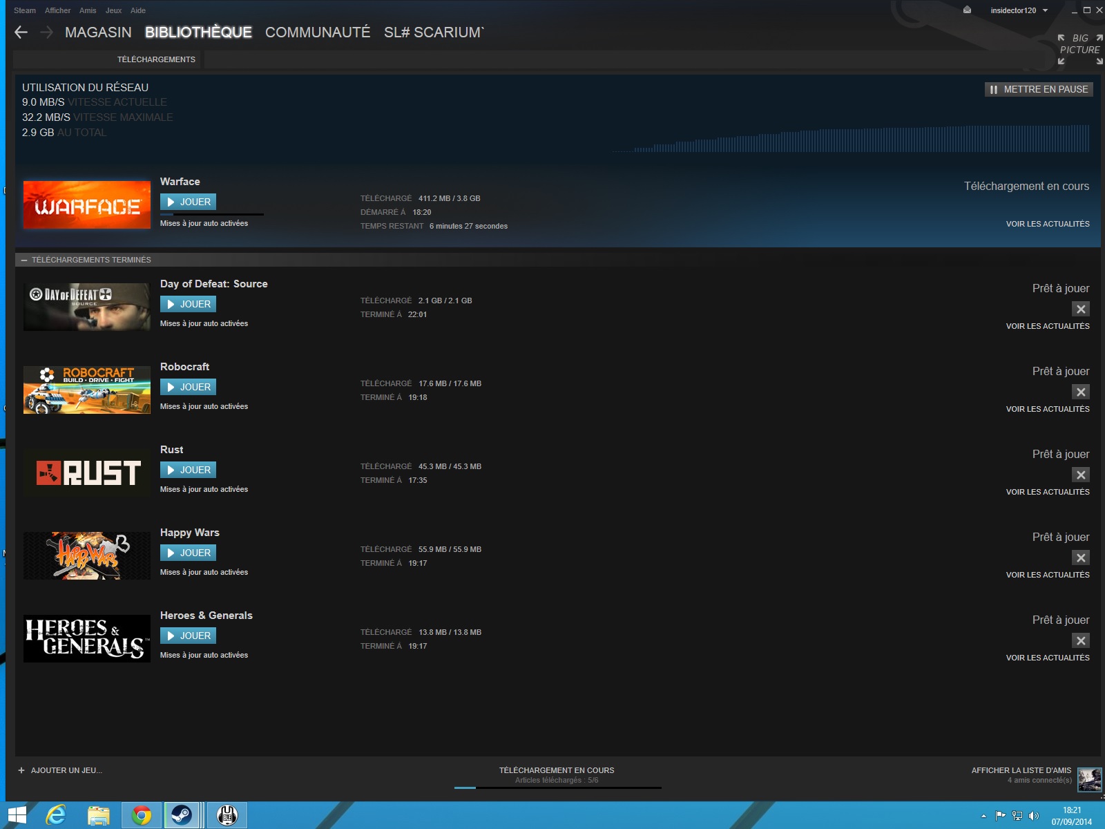The height and width of the screenshot is (829, 1105).
Task: Open the Steam notifications inbox icon
Action: click(967, 10)
